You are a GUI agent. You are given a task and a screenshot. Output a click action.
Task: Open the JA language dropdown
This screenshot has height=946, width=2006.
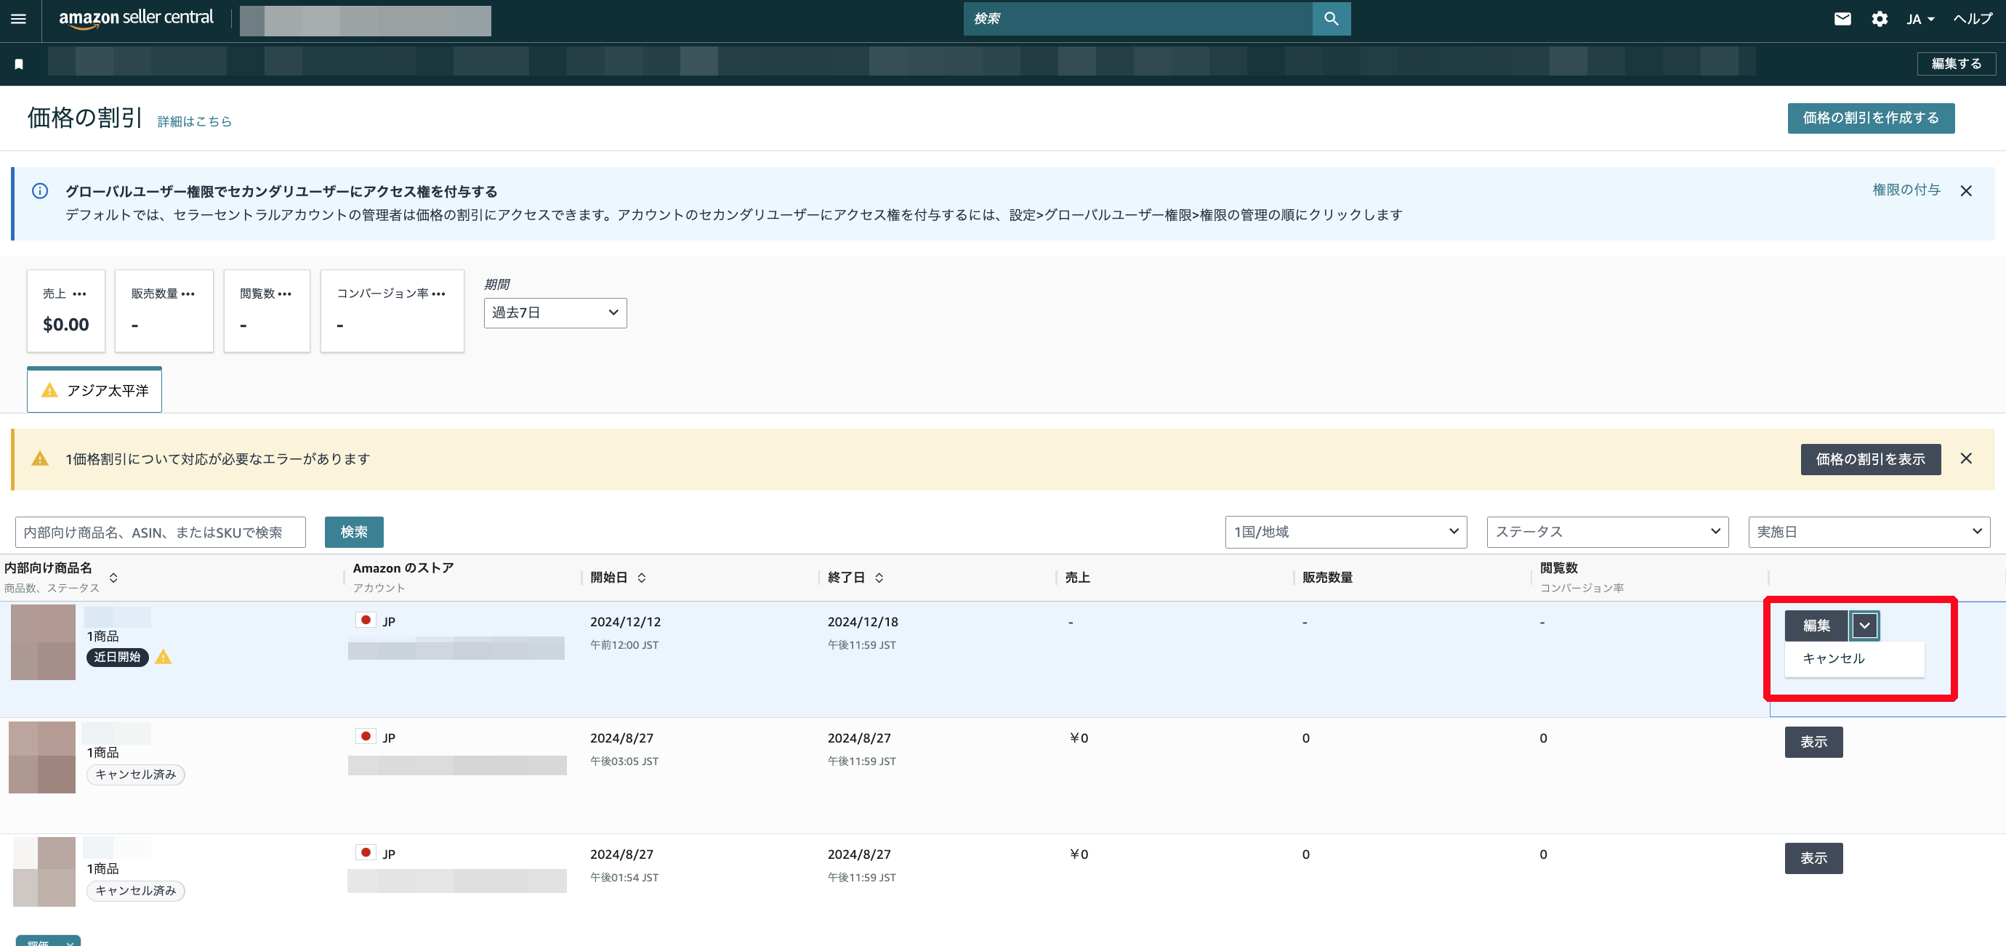1920,20
